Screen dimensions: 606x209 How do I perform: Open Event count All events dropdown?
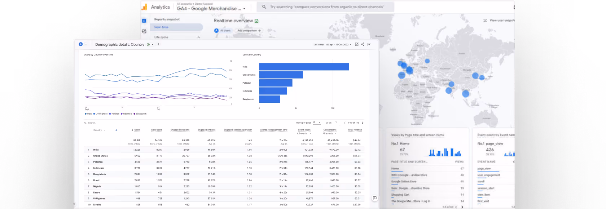click(304, 133)
